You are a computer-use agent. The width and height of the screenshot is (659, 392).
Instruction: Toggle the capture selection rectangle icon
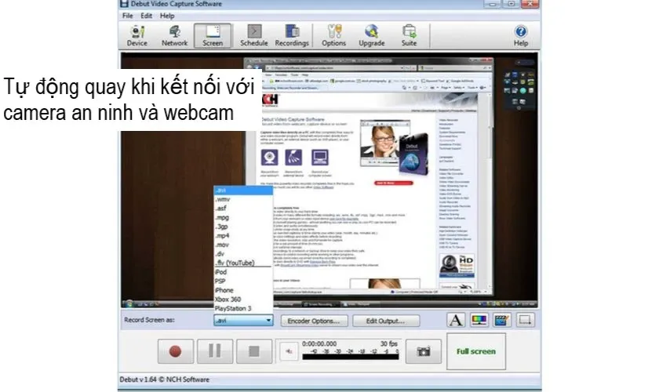[525, 320]
